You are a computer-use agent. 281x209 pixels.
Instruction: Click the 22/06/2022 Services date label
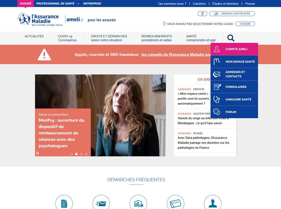(191, 89)
